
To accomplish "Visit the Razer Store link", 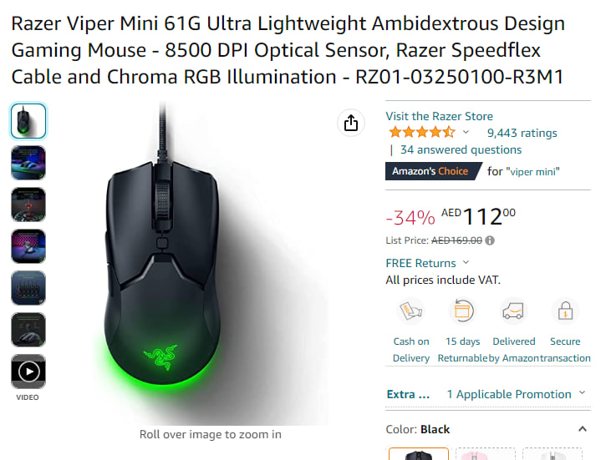I will [439, 116].
